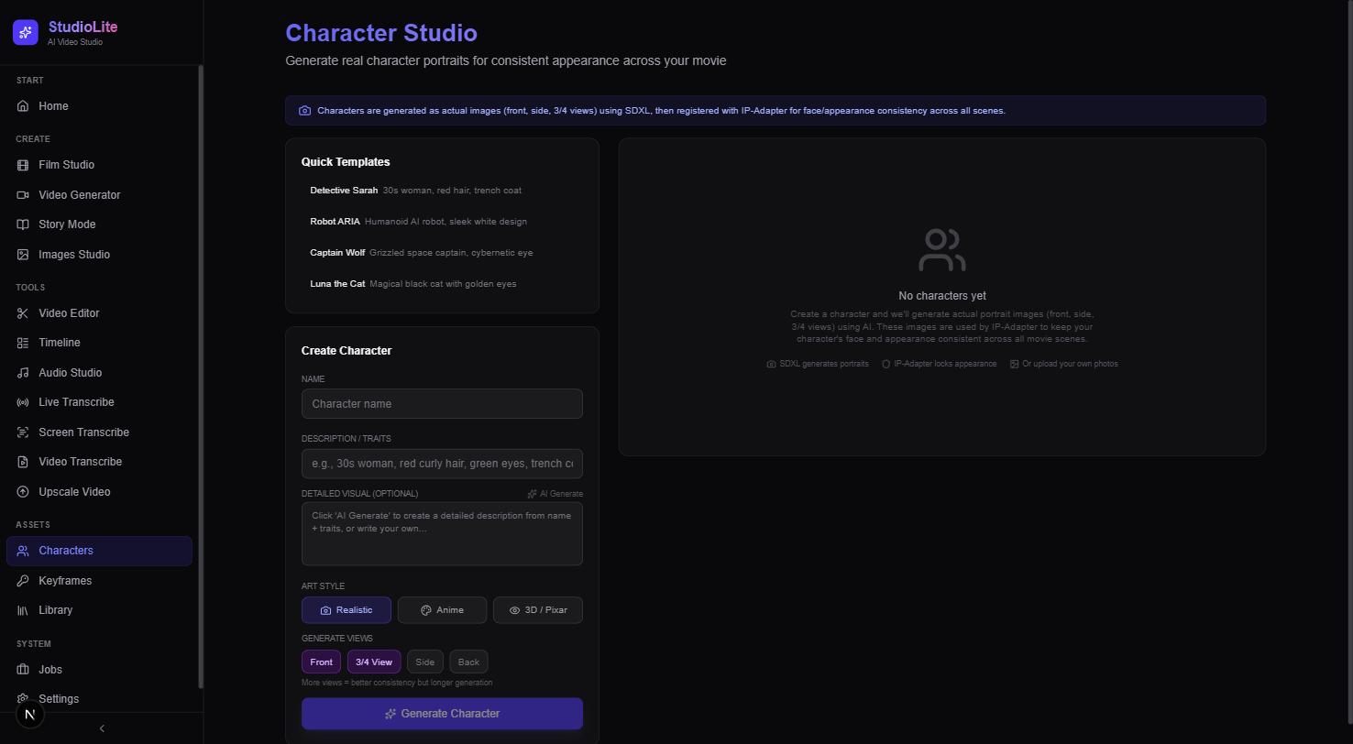This screenshot has width=1353, height=744.
Task: Apply the Detective Sarah quick template
Action: (442, 191)
